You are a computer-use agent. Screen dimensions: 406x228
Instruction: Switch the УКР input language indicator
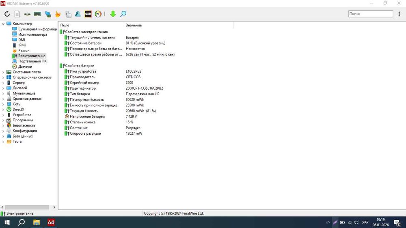[365, 222]
